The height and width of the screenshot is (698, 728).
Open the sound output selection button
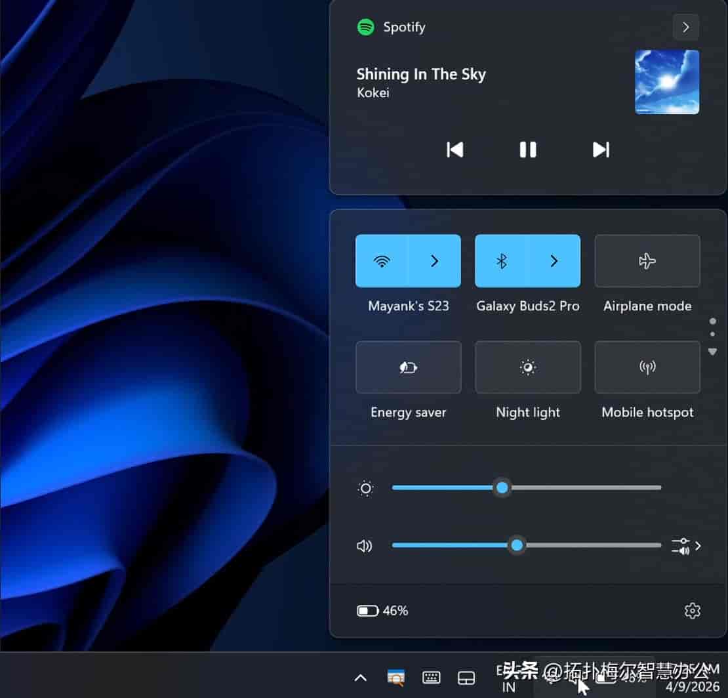click(x=686, y=546)
